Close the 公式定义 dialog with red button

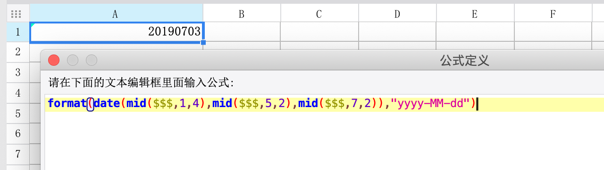click(54, 60)
